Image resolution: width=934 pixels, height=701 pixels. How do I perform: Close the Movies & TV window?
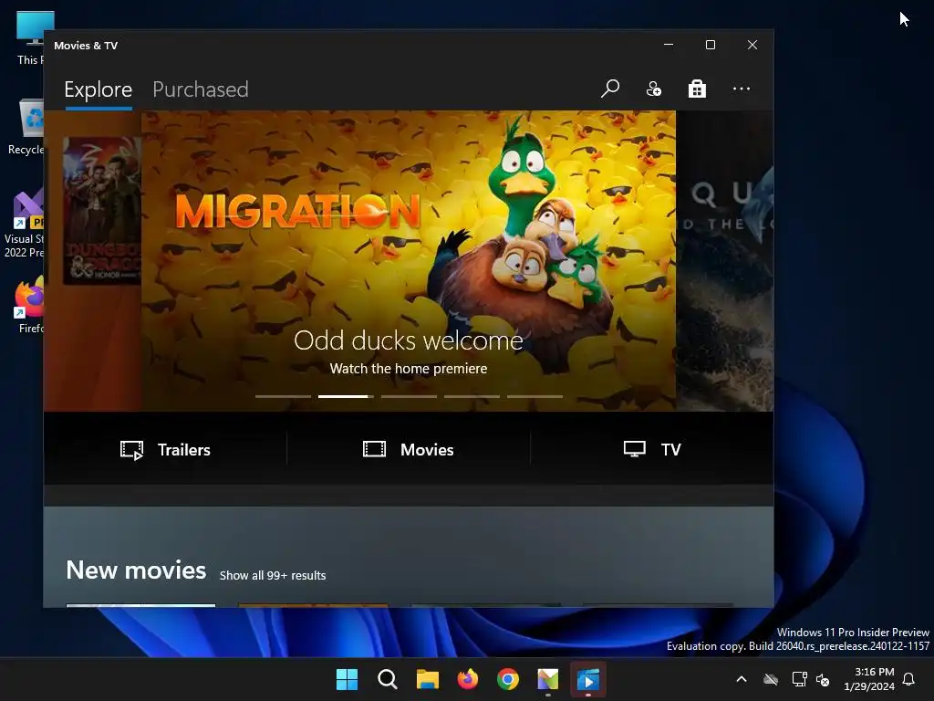752,45
